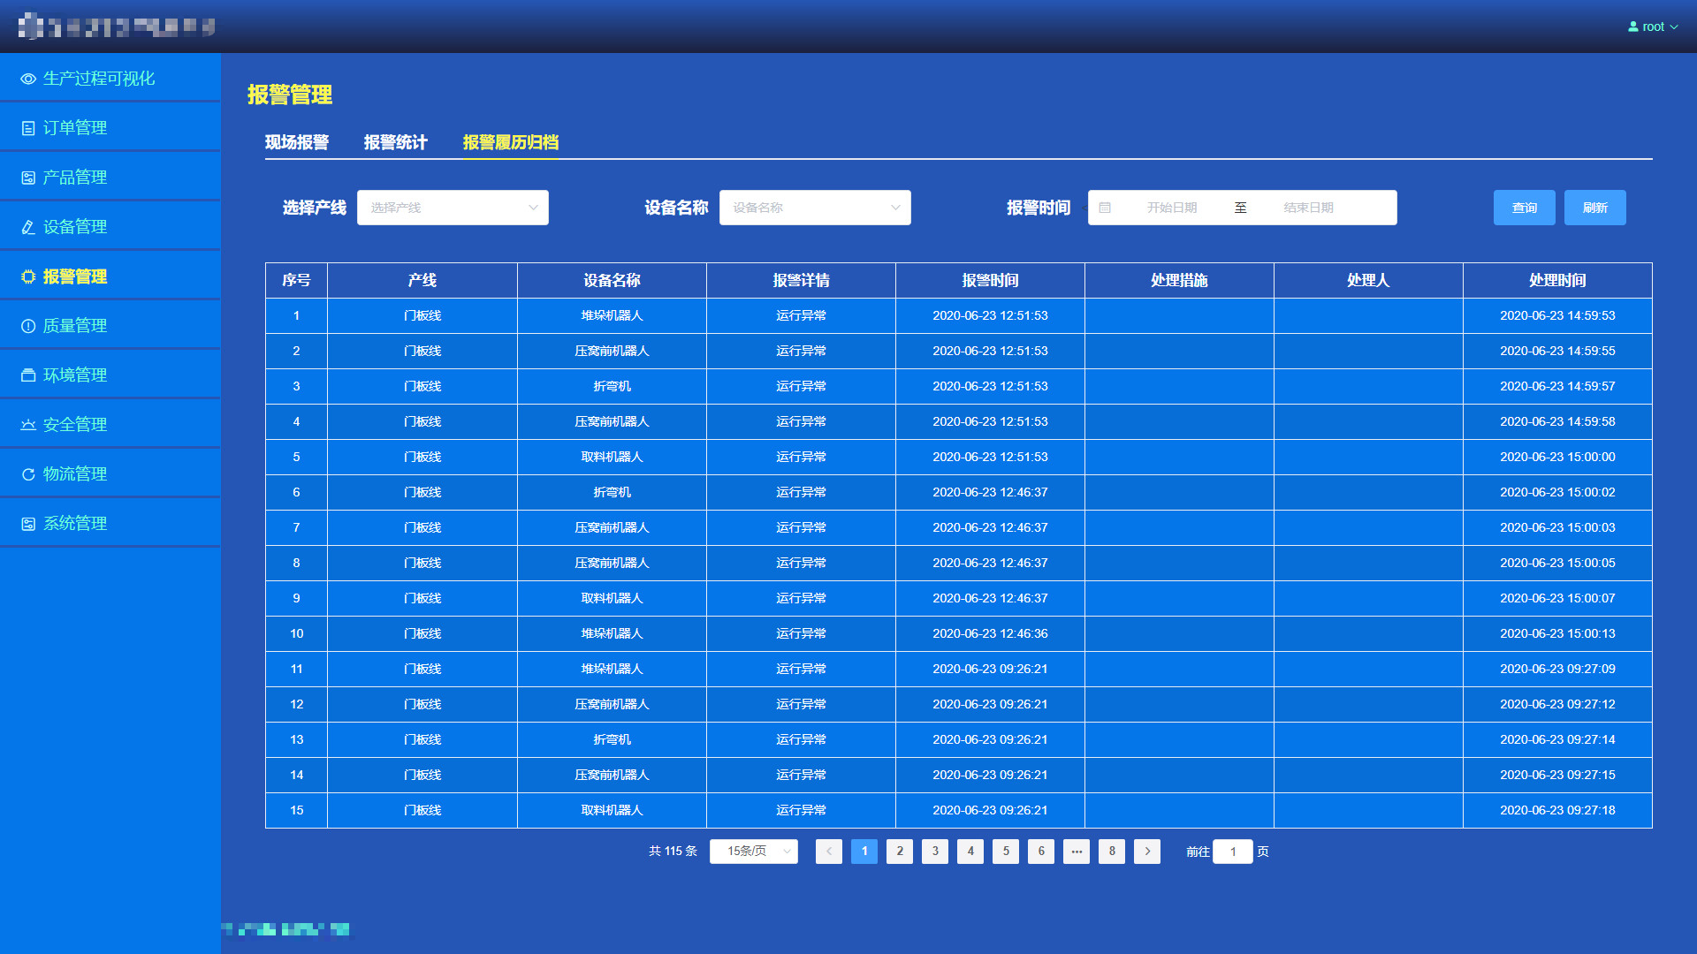Screen dimensions: 1697x954
Task: Click the 查询 button
Action: 1525,208
